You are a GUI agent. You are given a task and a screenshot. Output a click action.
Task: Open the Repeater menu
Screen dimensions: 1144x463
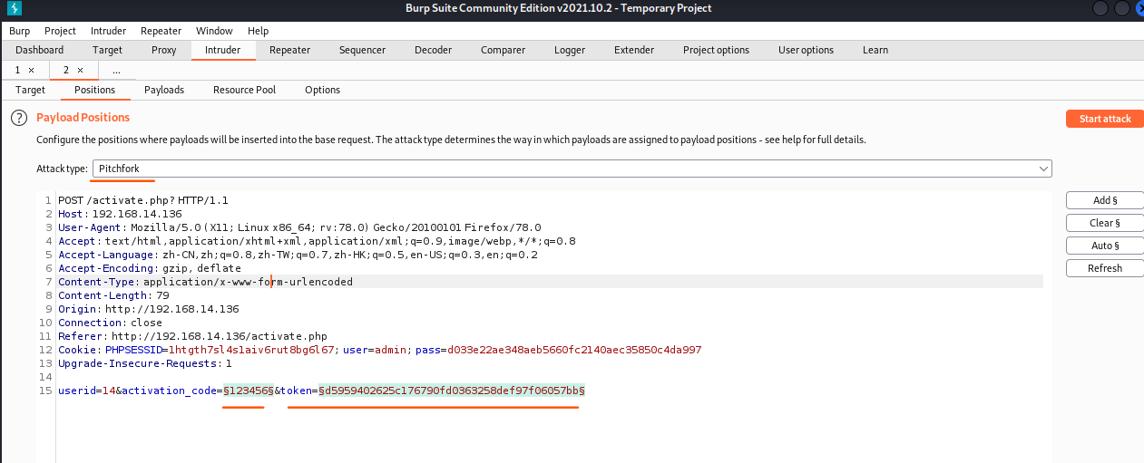[x=161, y=31]
